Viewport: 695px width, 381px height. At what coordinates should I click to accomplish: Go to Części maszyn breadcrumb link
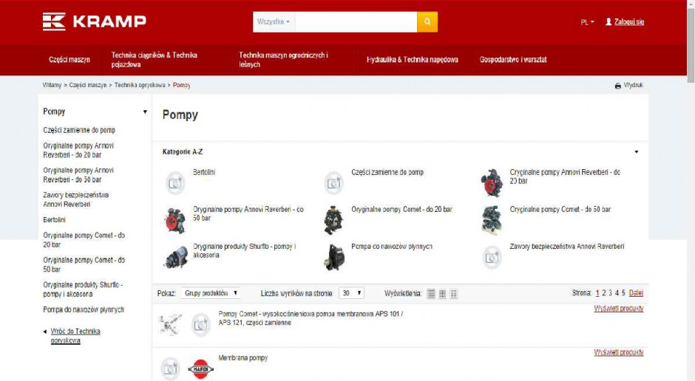88,85
